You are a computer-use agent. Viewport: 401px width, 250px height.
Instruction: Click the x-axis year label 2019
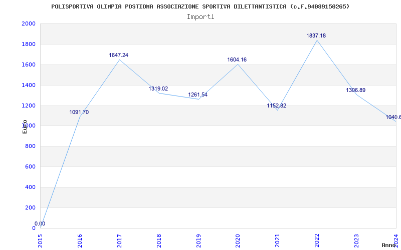pyautogui.click(x=198, y=241)
